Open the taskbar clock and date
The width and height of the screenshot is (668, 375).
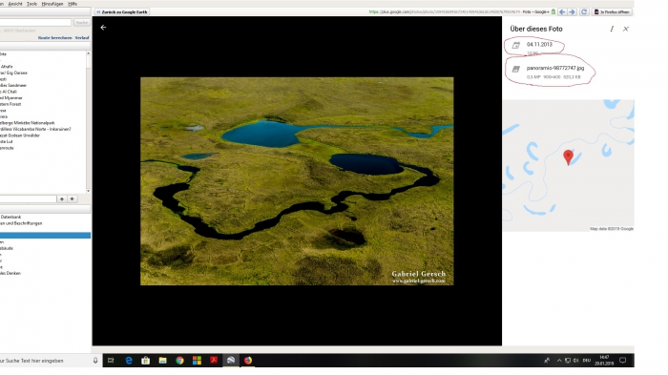(604, 361)
